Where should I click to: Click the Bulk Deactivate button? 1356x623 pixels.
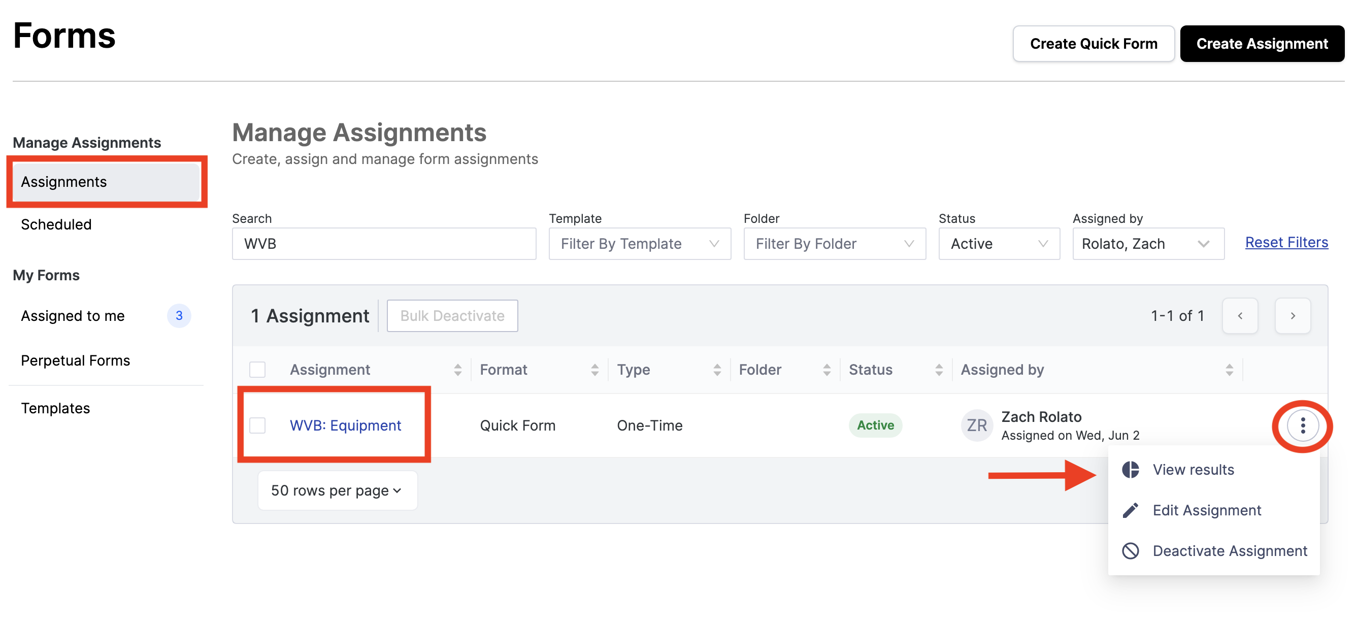[x=452, y=315]
